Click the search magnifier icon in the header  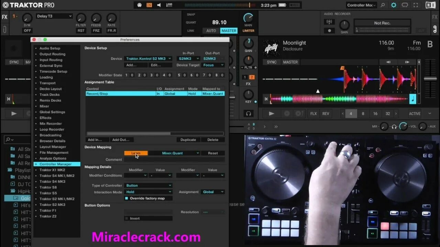pos(383,5)
